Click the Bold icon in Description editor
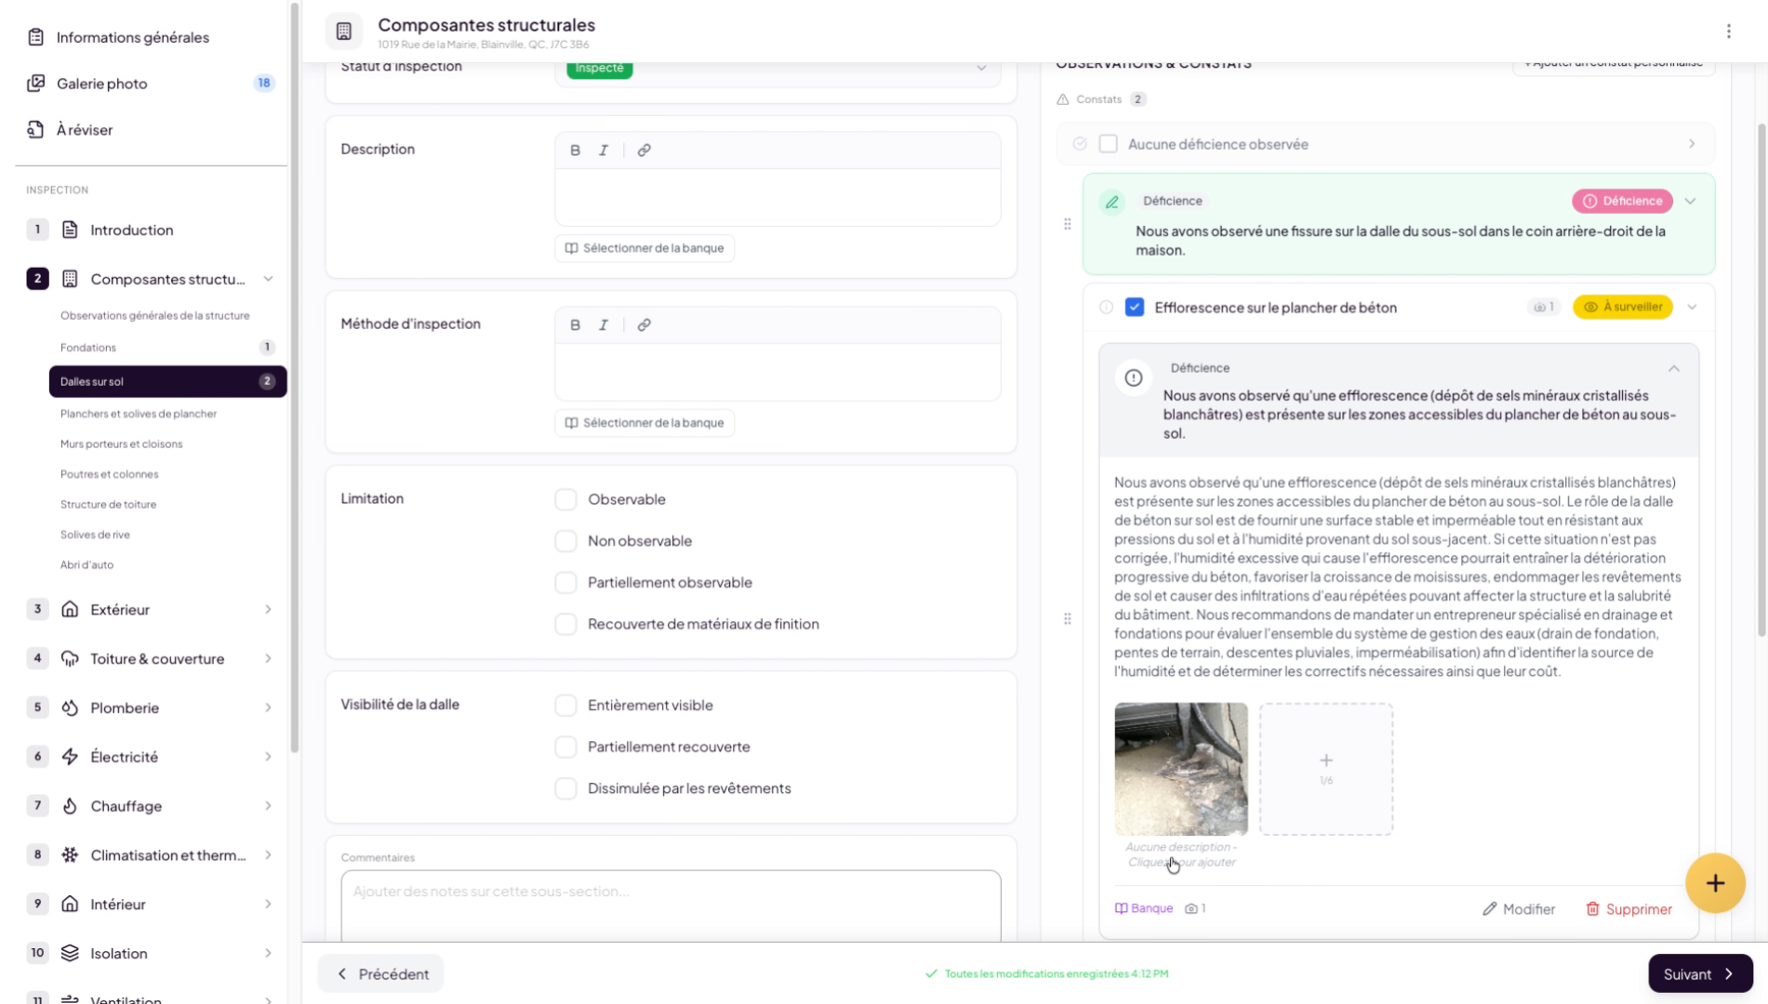 [x=575, y=150]
